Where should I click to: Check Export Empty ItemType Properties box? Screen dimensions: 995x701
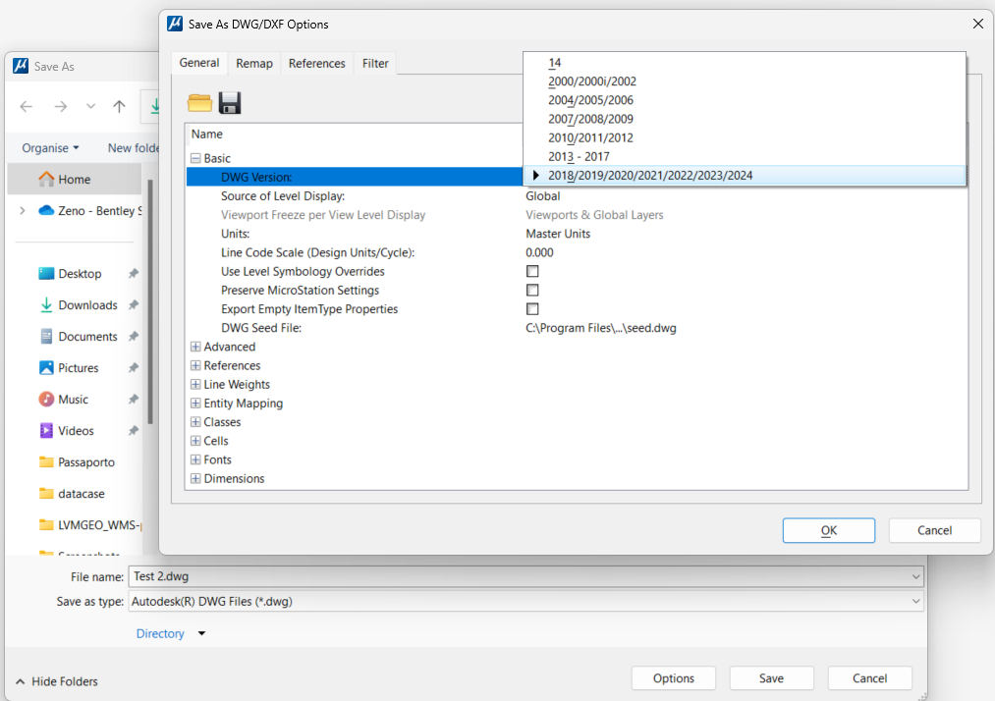tap(532, 309)
